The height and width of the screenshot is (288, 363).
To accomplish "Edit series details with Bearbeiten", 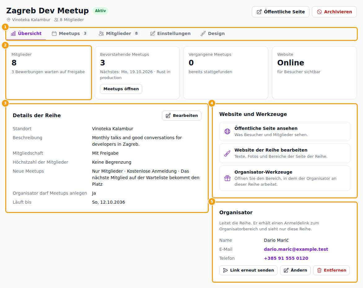I will pyautogui.click(x=182, y=116).
